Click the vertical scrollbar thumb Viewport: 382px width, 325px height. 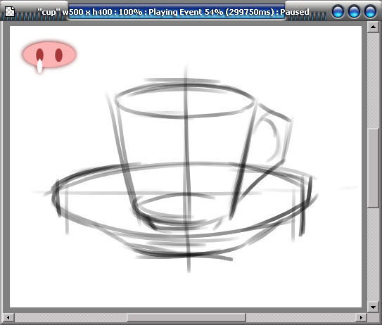[x=373, y=168]
